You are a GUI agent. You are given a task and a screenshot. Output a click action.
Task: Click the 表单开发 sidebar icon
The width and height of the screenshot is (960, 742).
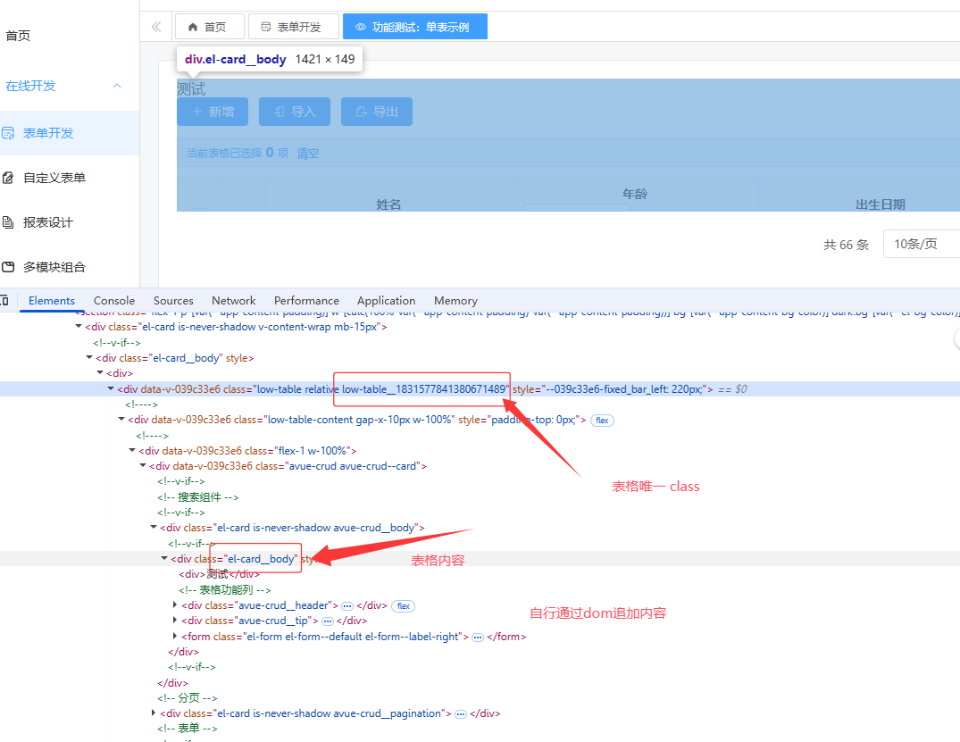point(8,133)
